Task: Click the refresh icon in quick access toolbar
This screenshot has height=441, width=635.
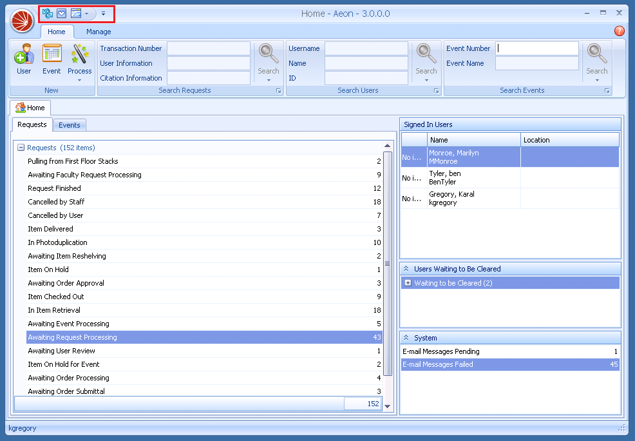Action: pos(48,14)
